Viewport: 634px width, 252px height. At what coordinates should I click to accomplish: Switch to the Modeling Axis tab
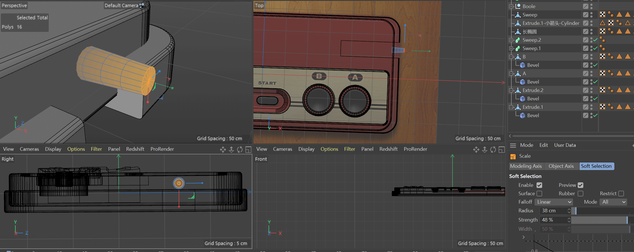click(x=526, y=166)
